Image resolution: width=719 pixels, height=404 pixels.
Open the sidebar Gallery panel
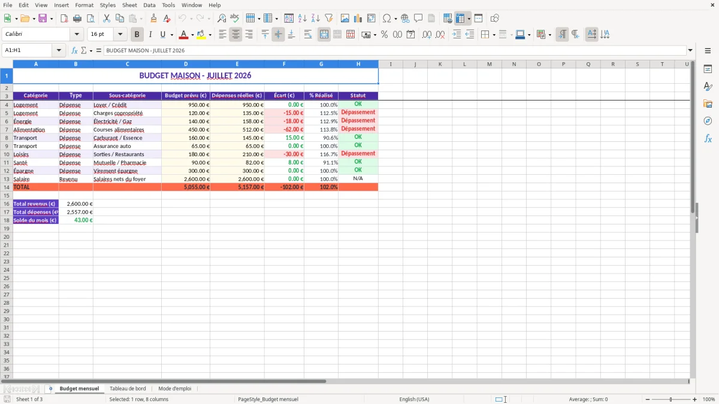click(x=708, y=104)
